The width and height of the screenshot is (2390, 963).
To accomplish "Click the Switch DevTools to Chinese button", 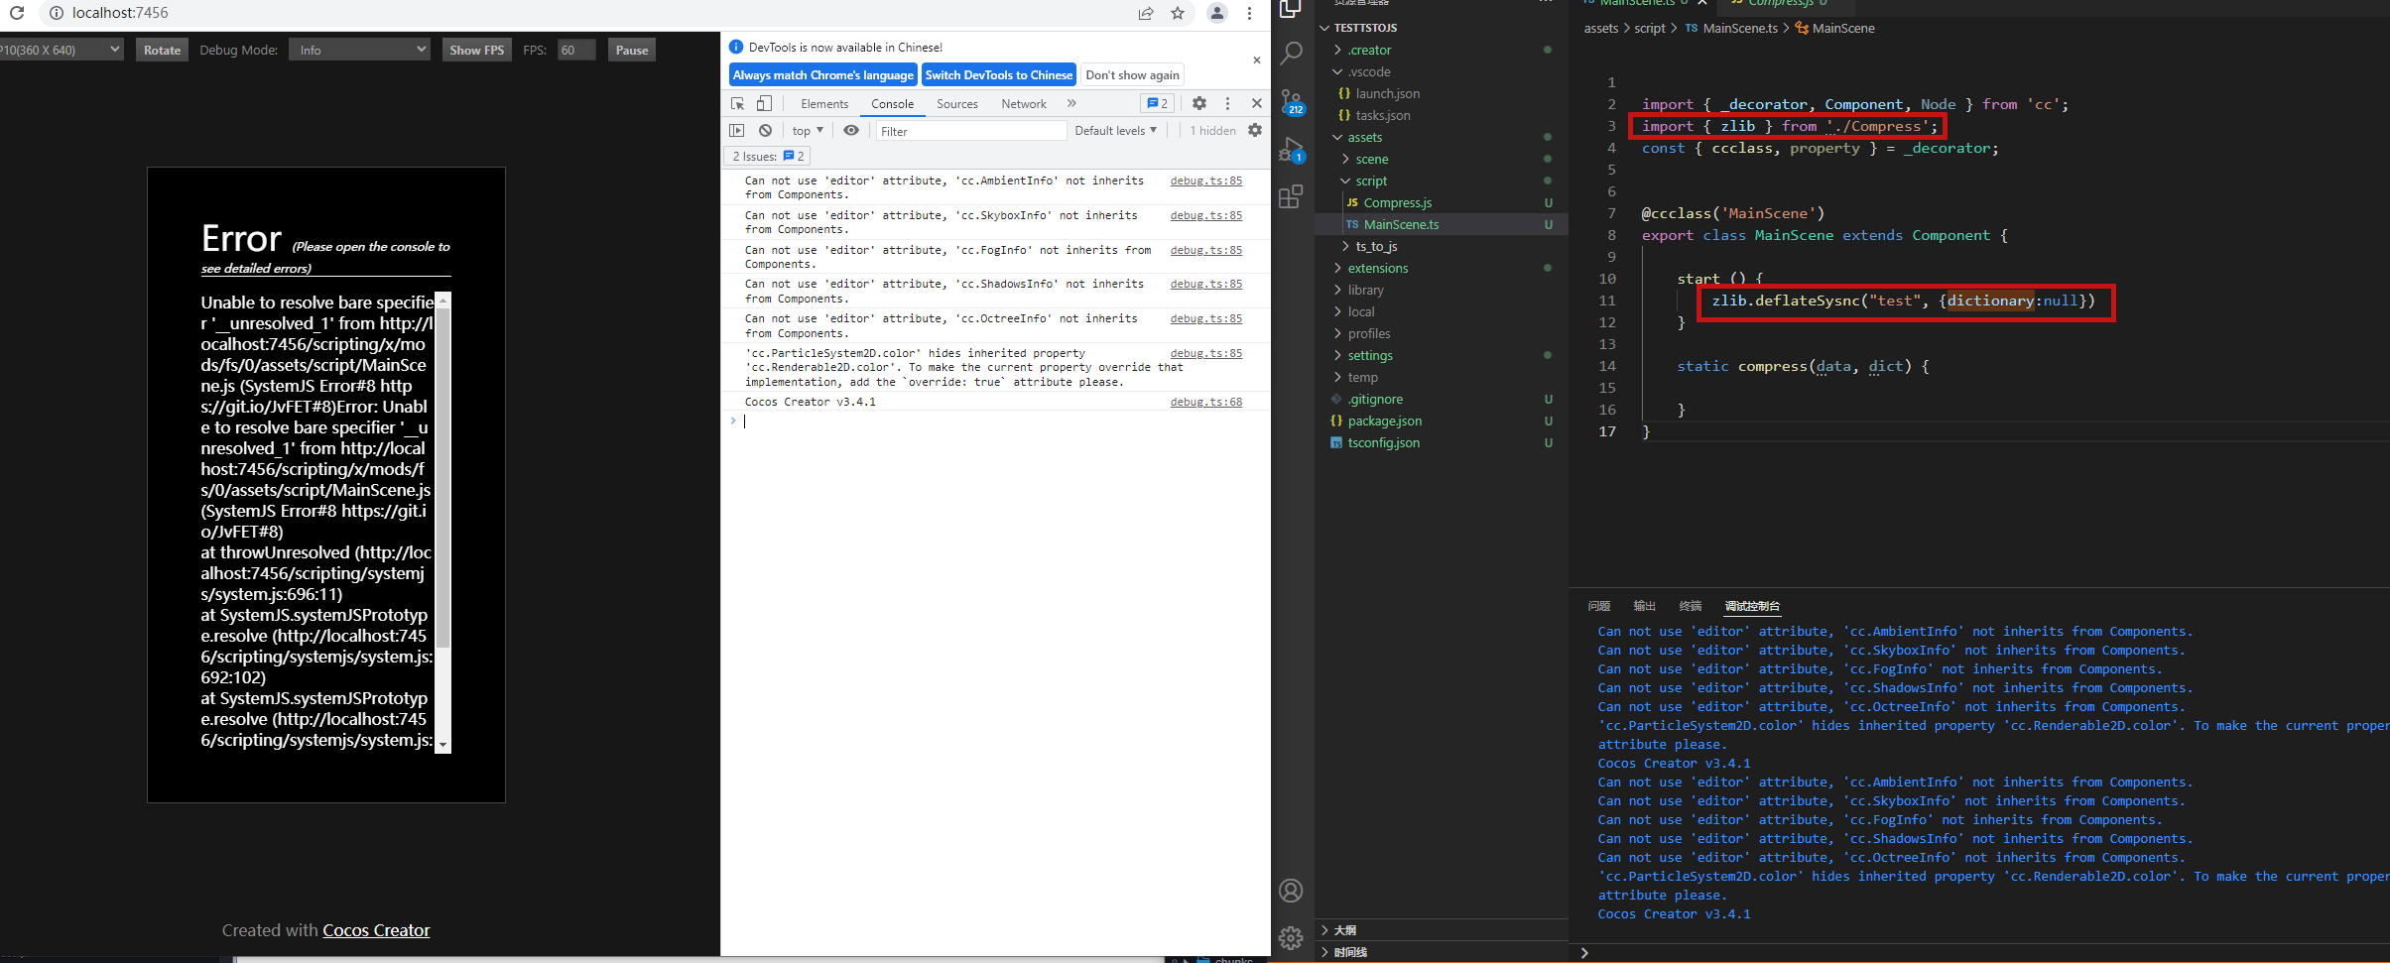I will pos(998,74).
